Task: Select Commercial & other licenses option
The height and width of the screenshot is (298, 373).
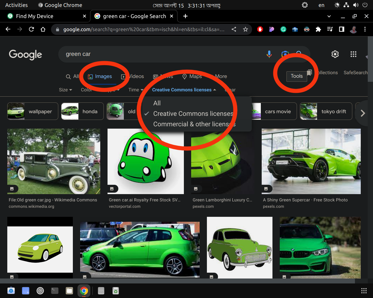Action: pyautogui.click(x=194, y=124)
